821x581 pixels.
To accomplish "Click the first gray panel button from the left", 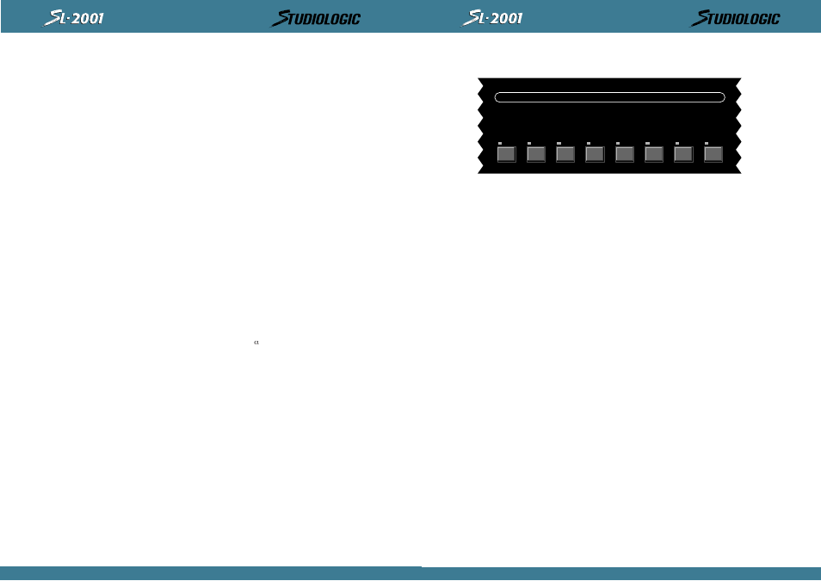I will click(x=506, y=154).
